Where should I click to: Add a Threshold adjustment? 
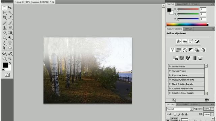(188, 58)
